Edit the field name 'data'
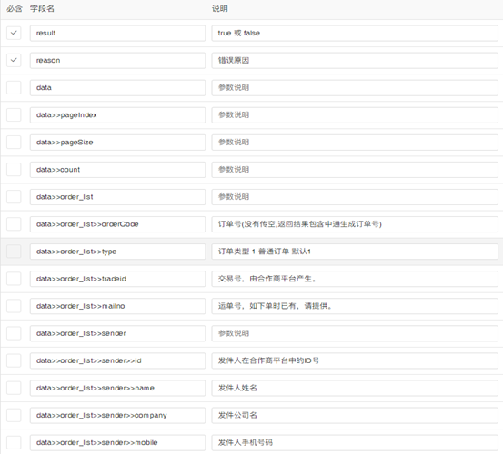This screenshot has height=454, width=503. [117, 88]
